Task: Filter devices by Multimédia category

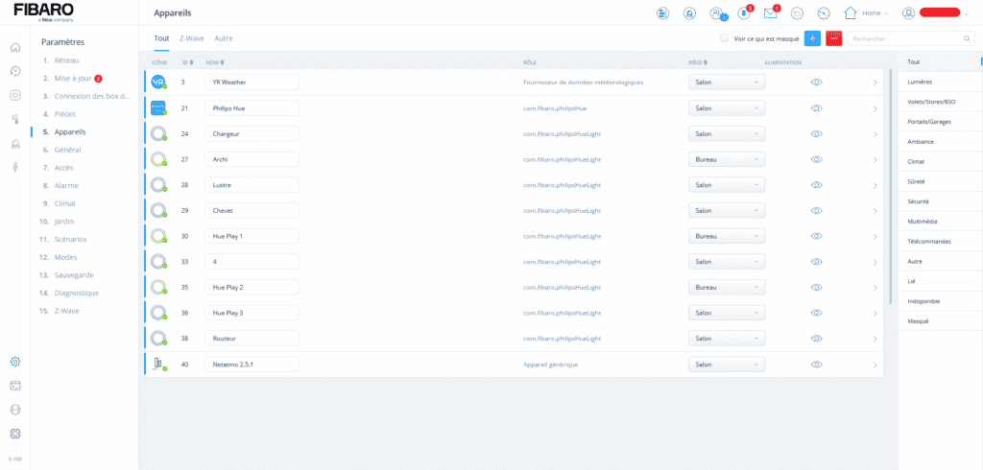Action: 923,222
